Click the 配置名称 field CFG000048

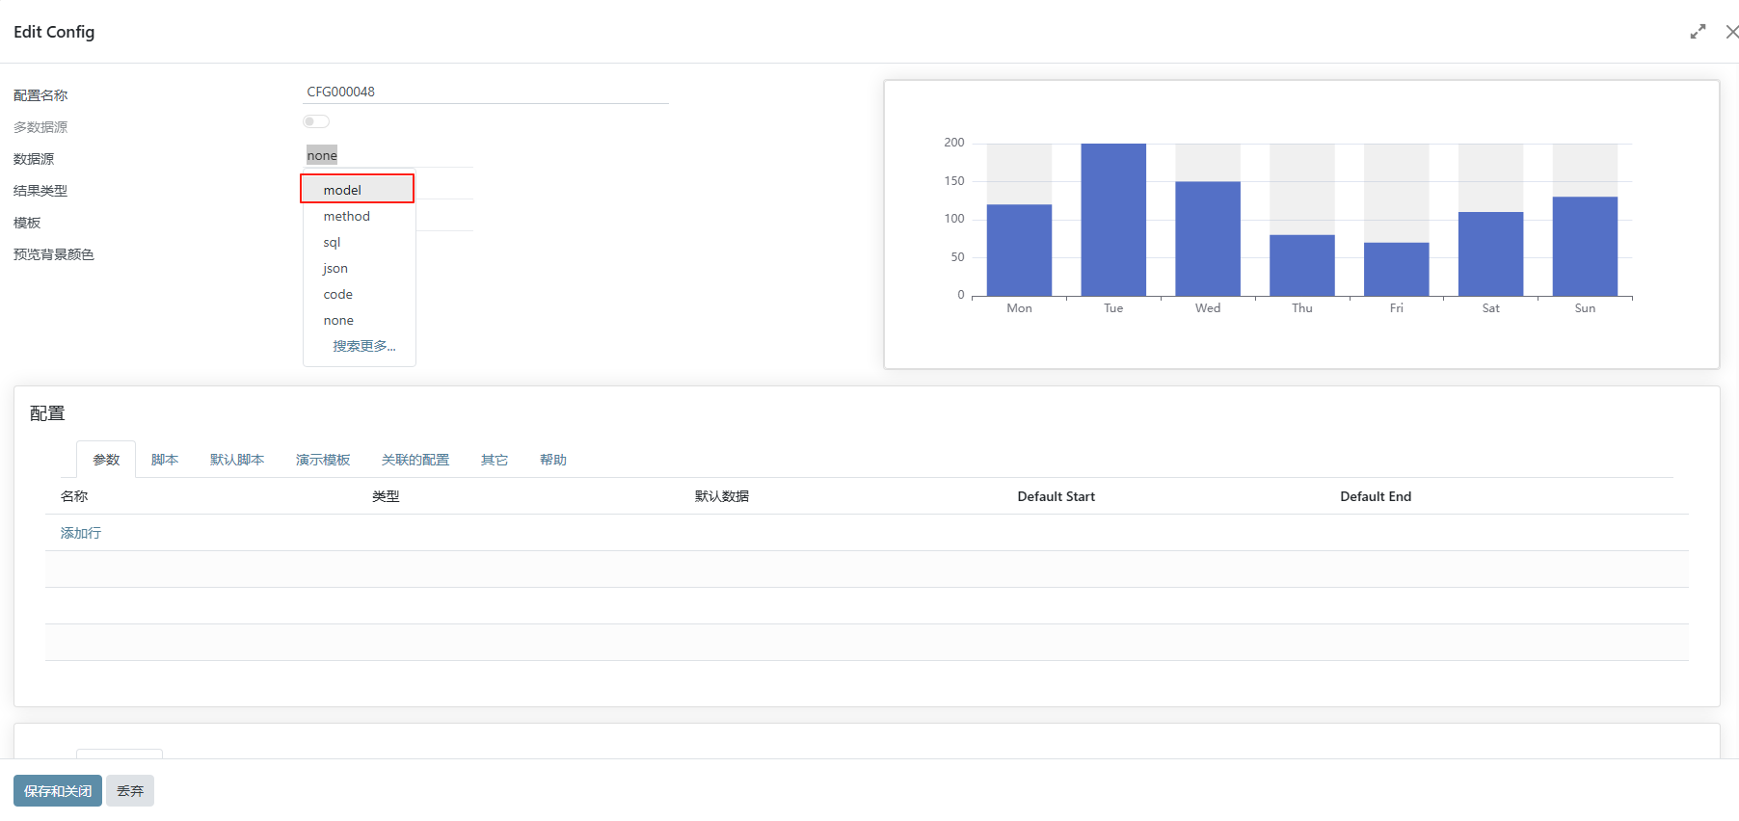(486, 92)
